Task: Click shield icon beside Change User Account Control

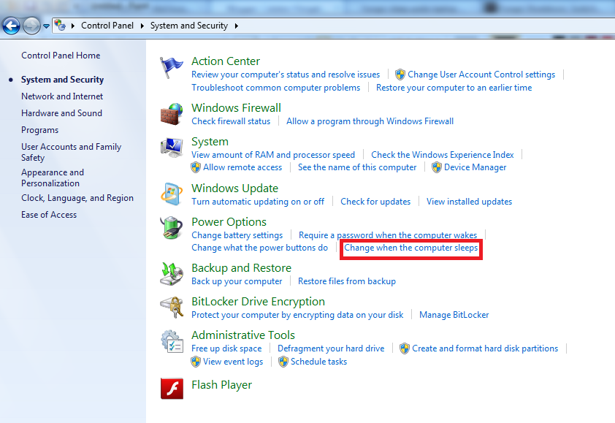Action: tap(400, 75)
